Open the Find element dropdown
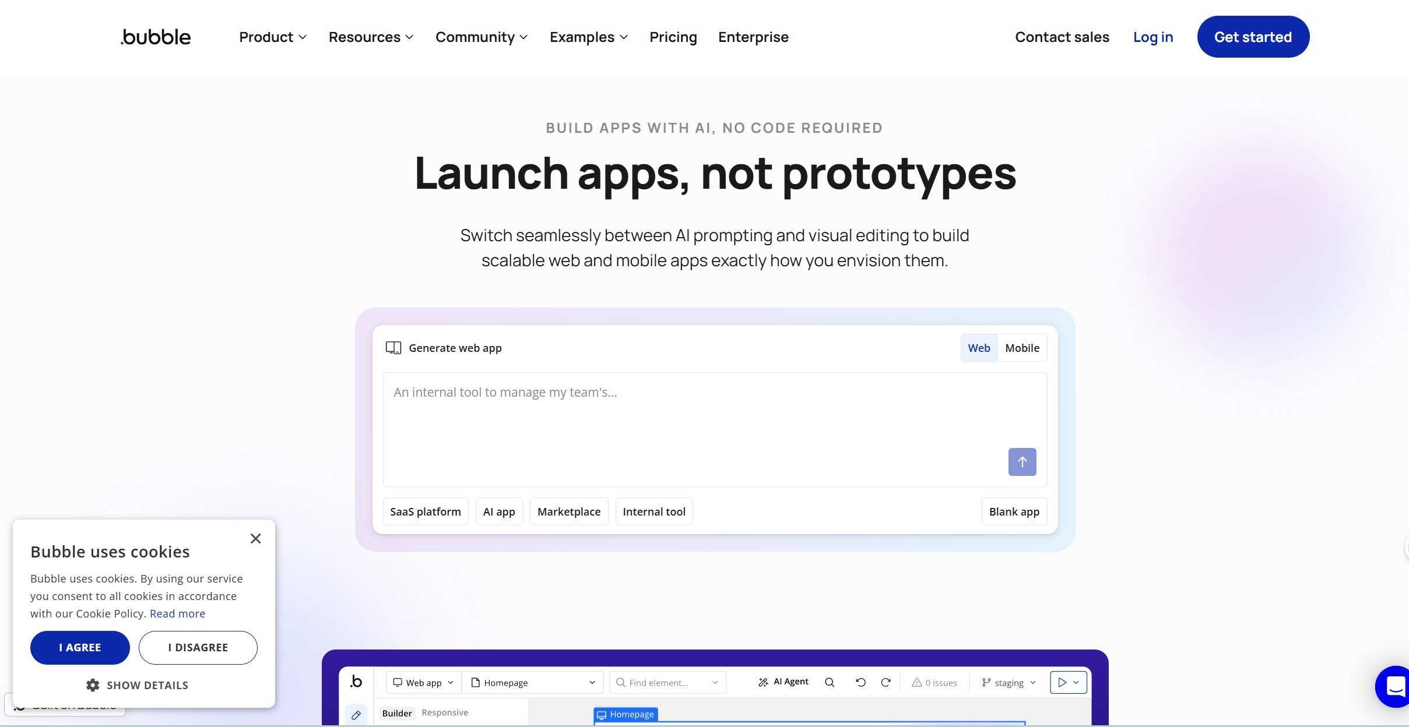 667,682
